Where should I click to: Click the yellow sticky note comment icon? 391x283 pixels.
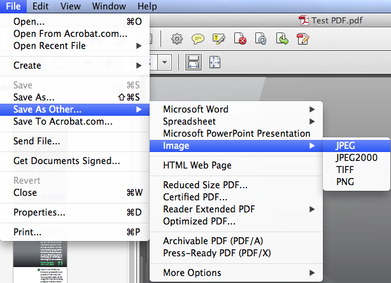pos(198,39)
